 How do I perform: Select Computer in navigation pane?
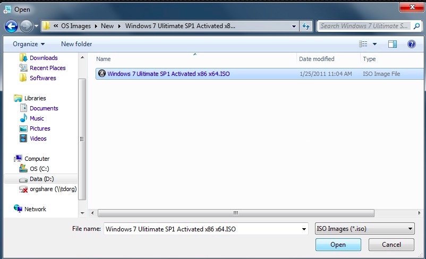coord(37,159)
